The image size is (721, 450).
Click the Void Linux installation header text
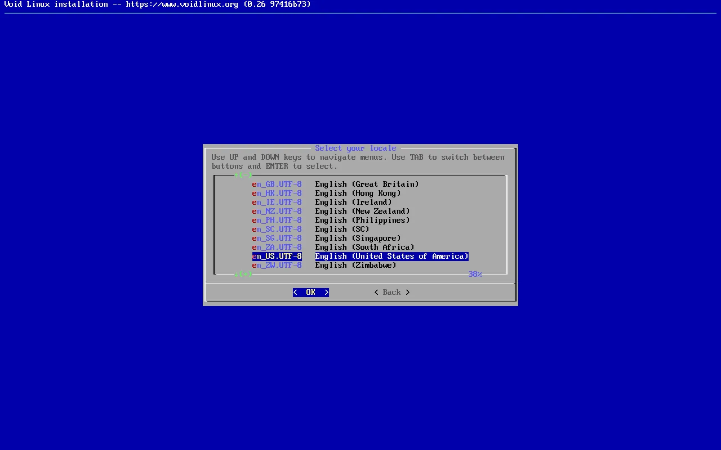tap(158, 4)
